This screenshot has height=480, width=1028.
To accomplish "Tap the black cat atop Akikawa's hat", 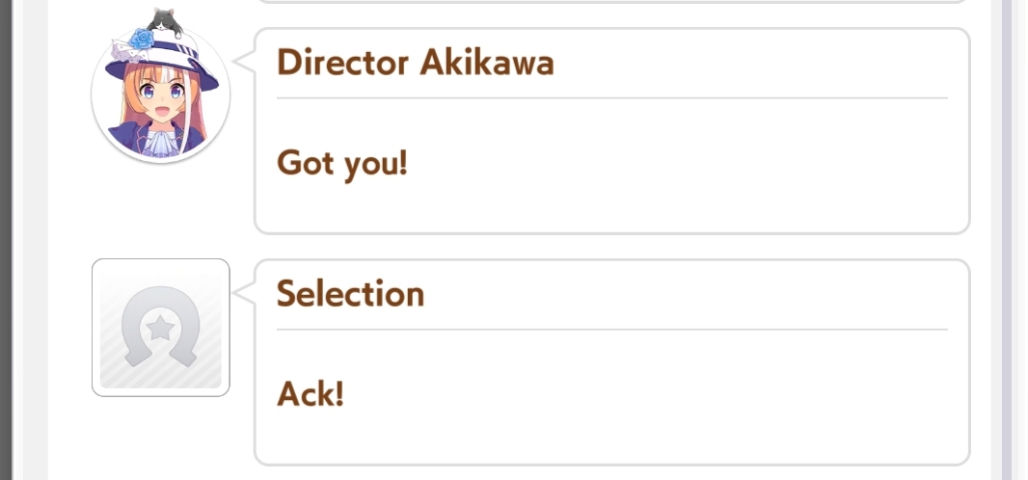I will tap(165, 22).
